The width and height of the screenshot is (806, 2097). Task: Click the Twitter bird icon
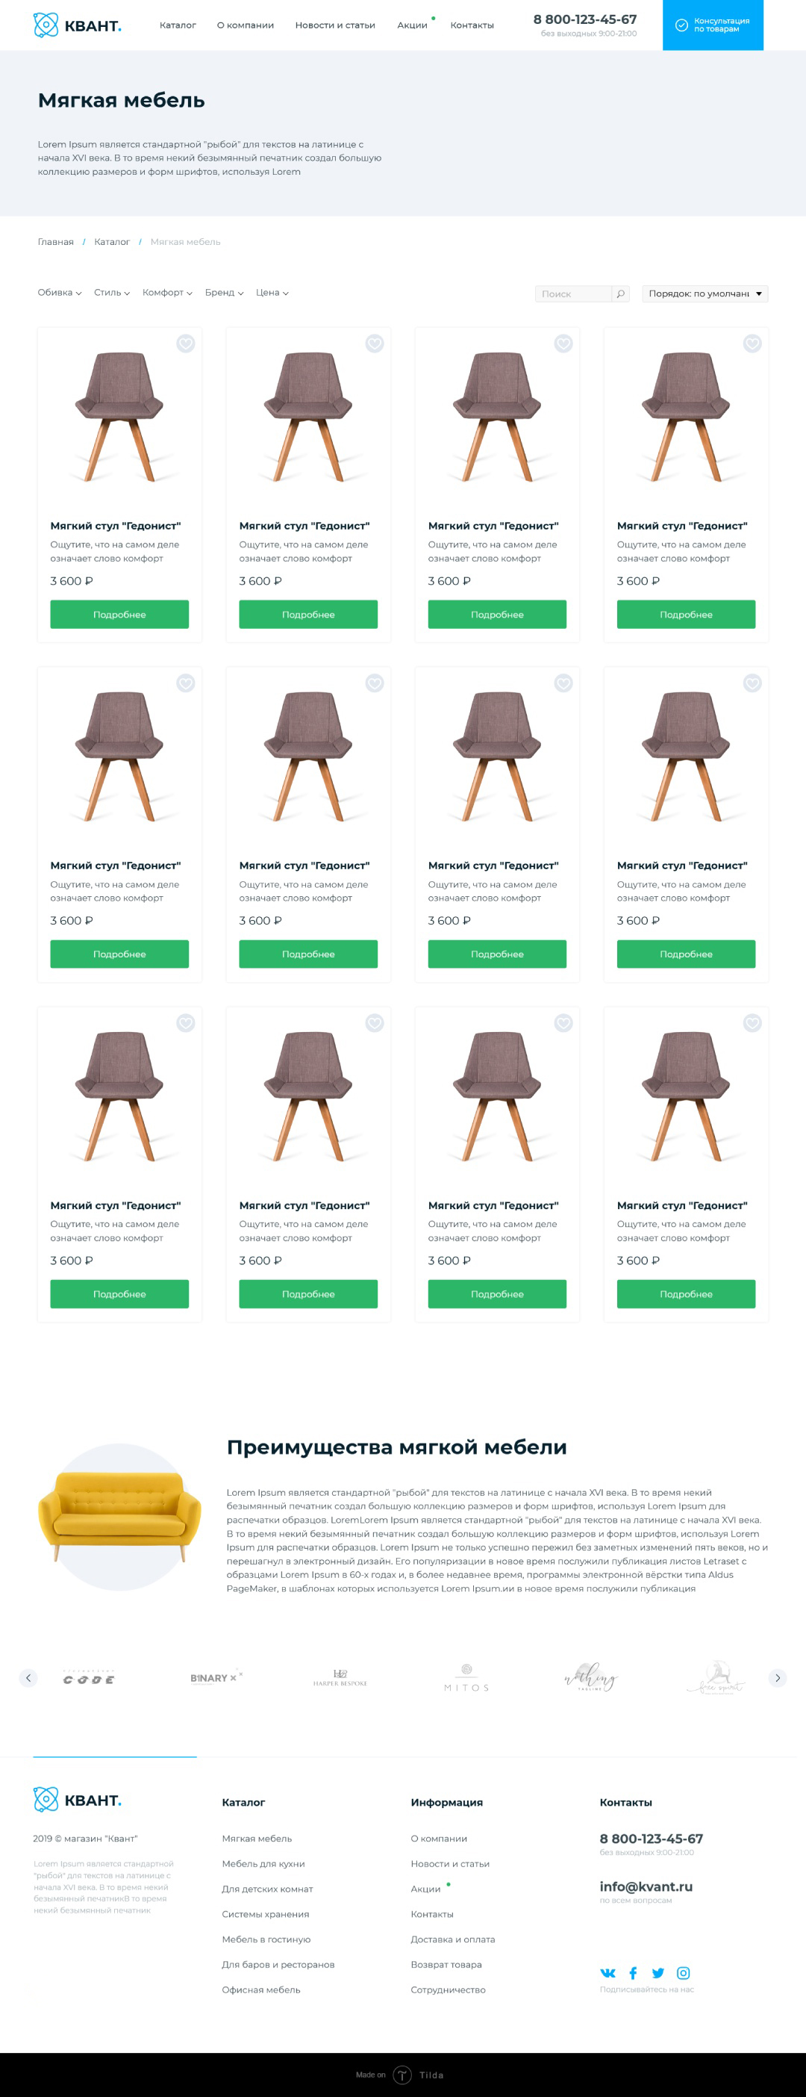658,1973
